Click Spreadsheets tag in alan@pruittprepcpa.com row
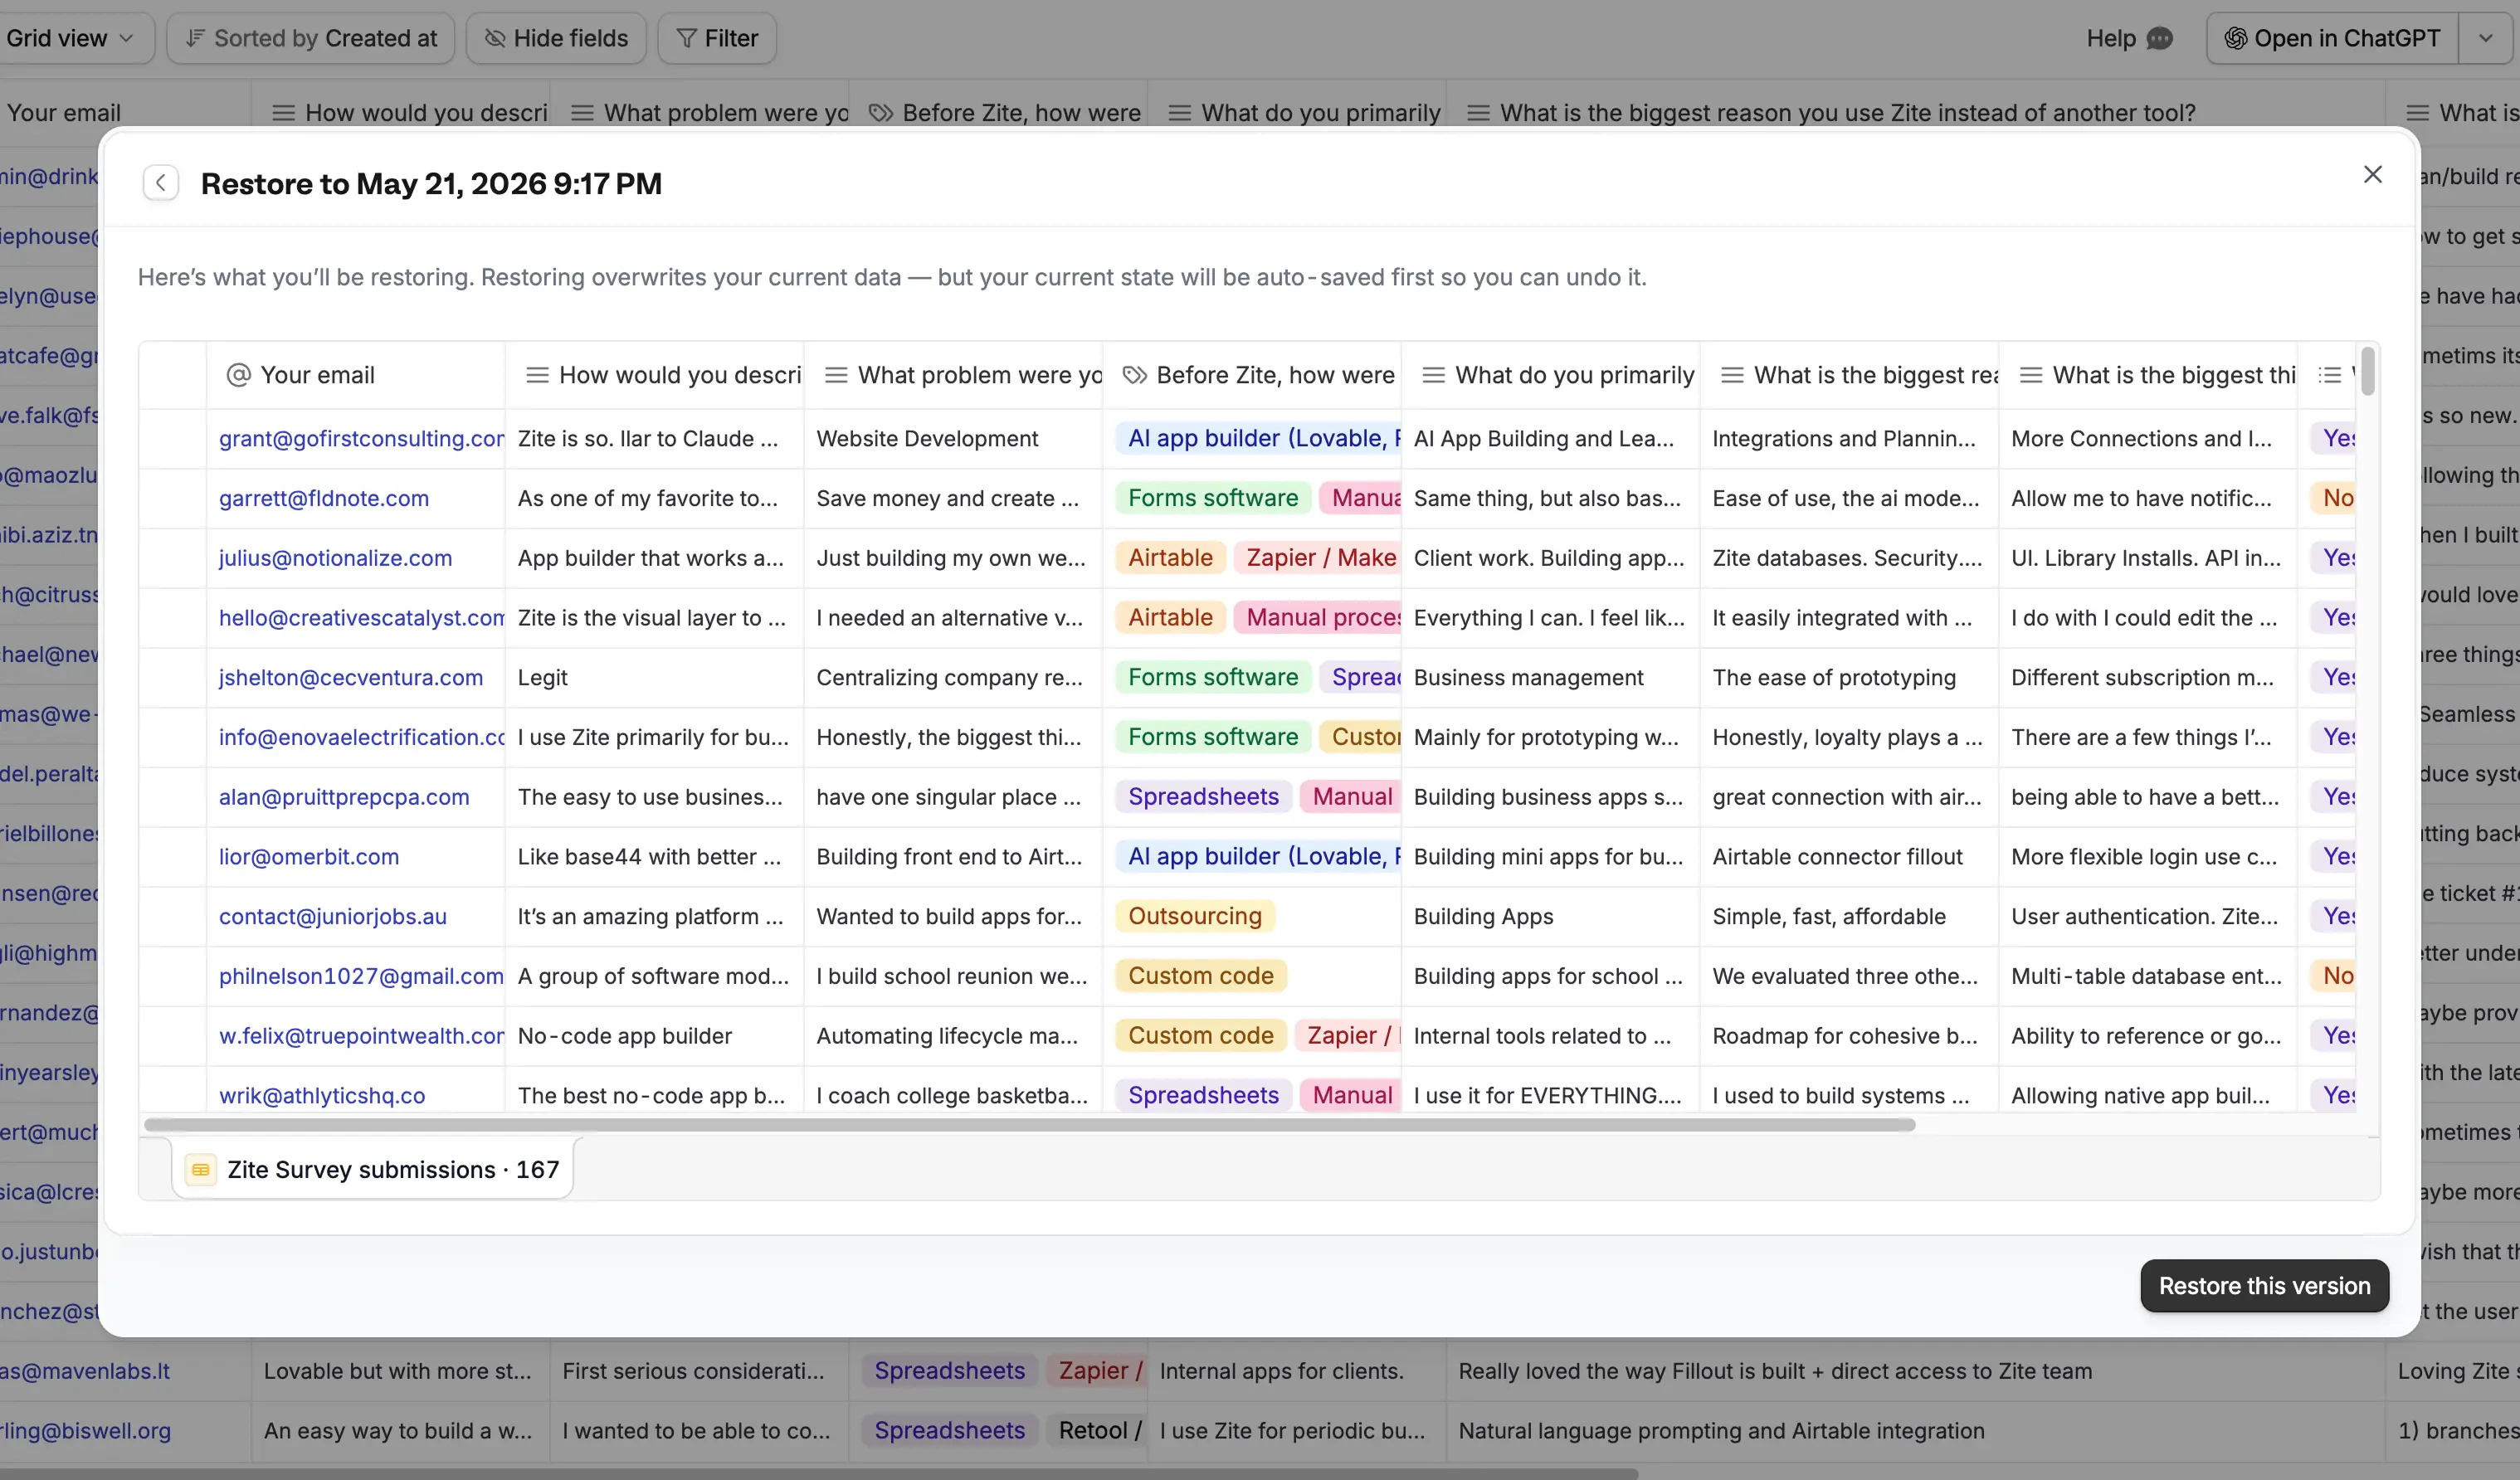Image resolution: width=2520 pixels, height=1480 pixels. tap(1203, 797)
